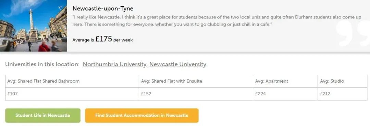The width and height of the screenshot is (370, 126).
Task: Select the Avg: Apartment column header
Action: click(x=285, y=81)
